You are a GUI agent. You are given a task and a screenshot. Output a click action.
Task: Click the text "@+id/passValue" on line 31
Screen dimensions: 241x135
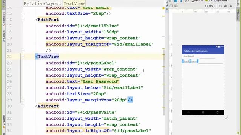(96, 112)
